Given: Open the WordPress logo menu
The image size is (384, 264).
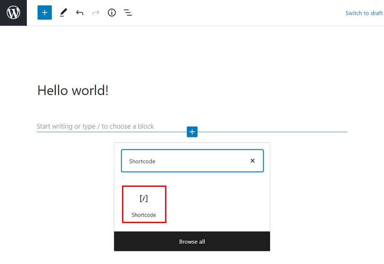Looking at the screenshot, I should point(13,13).
